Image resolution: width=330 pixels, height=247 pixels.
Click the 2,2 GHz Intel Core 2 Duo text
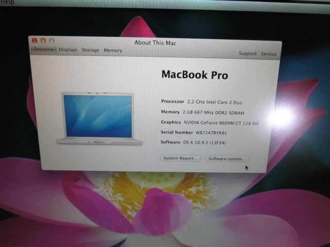tap(214, 102)
